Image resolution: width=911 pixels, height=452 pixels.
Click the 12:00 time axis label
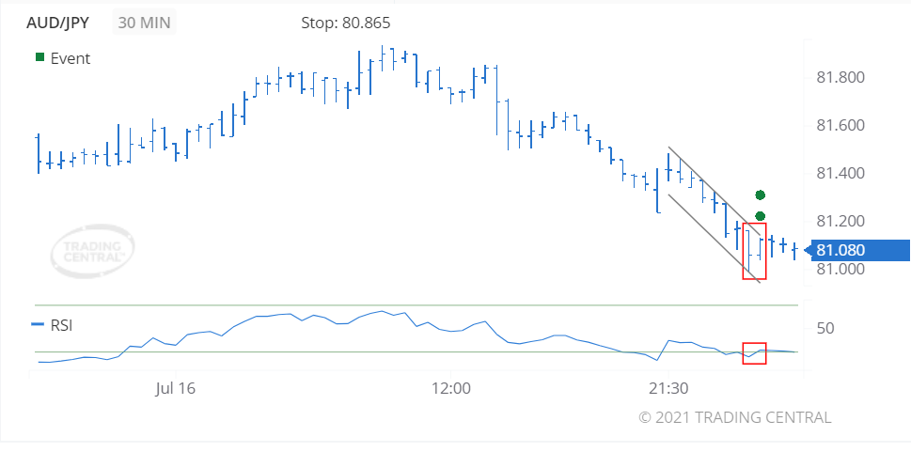pos(451,389)
